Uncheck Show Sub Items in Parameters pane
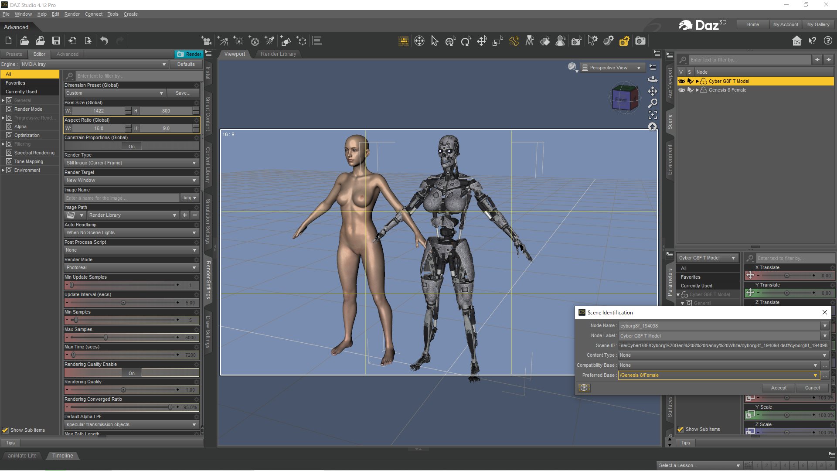 coord(680,429)
